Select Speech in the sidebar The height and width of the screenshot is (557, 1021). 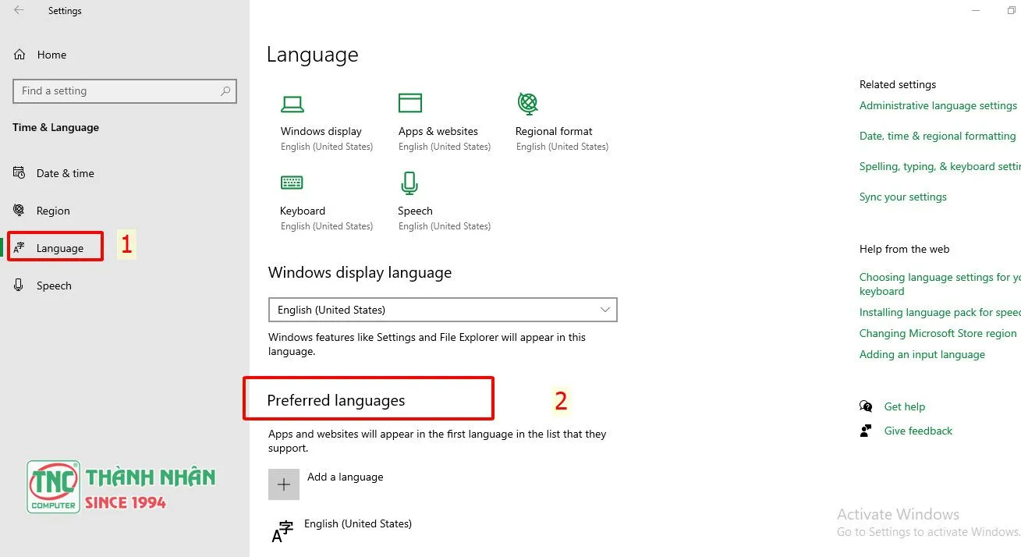click(54, 285)
